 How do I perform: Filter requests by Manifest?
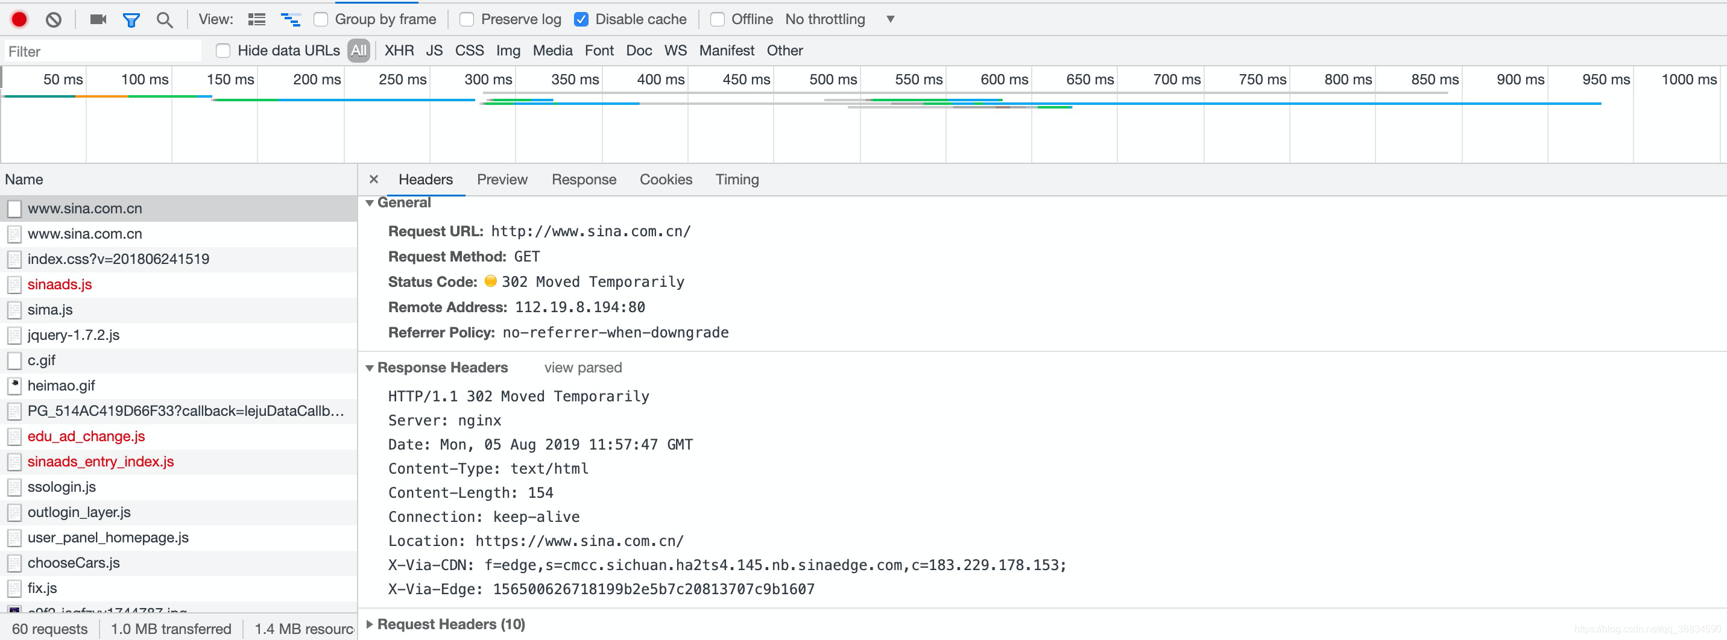pyautogui.click(x=727, y=51)
